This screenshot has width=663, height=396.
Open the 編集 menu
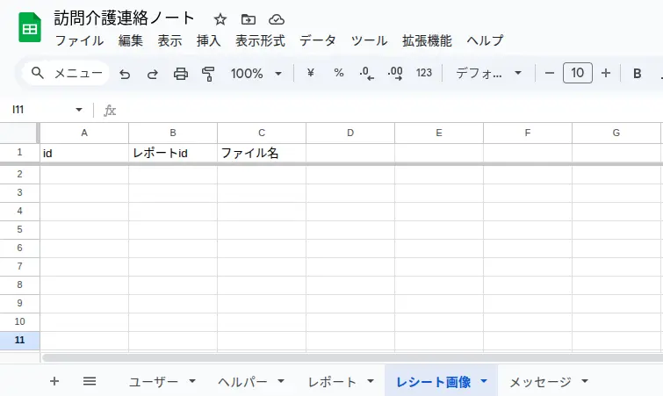130,40
